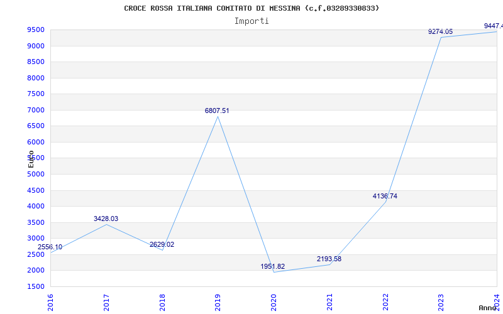
Task: Click the 2020 x-axis year label
Action: point(274,303)
